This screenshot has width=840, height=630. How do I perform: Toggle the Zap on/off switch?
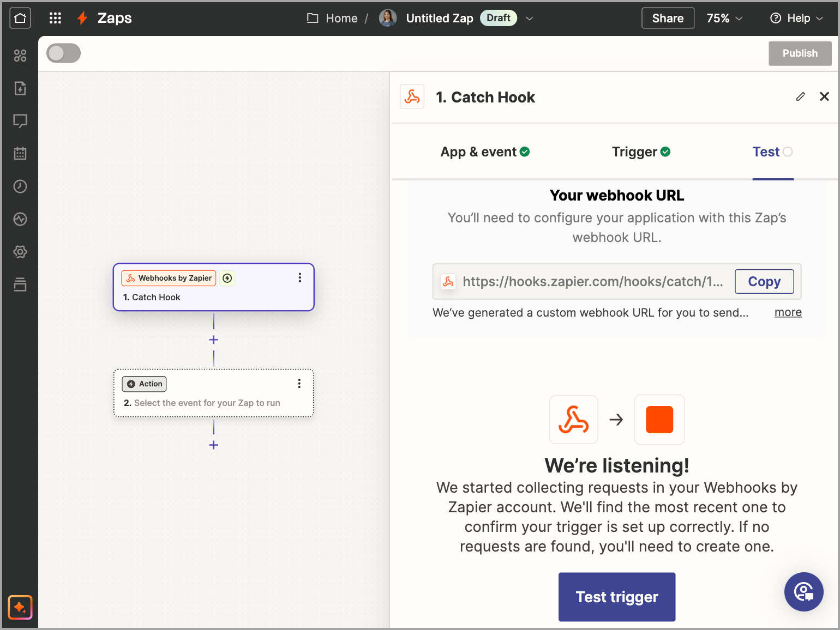pos(64,53)
